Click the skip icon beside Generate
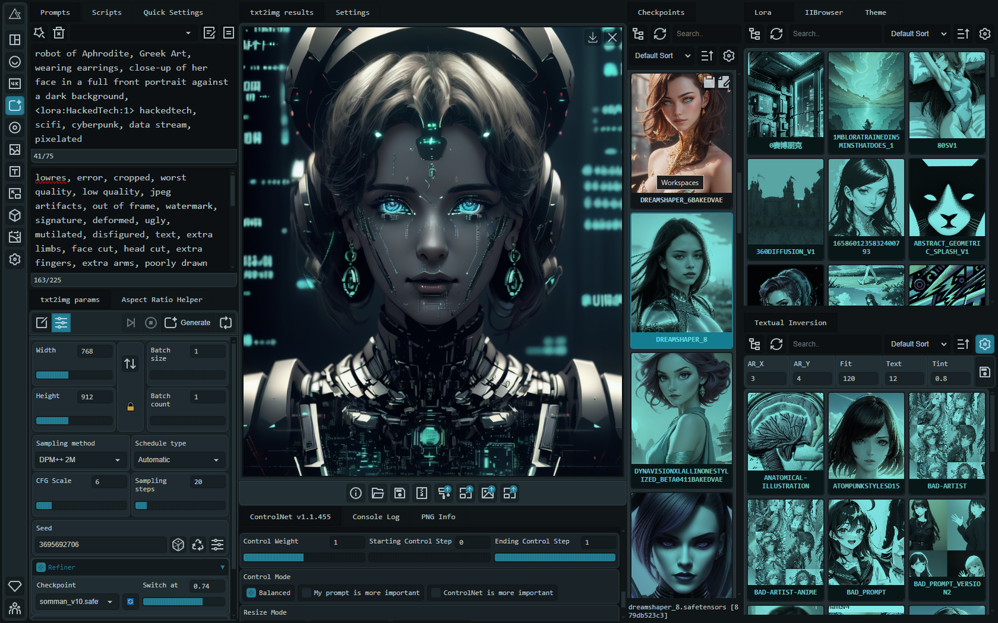Image resolution: width=998 pixels, height=623 pixels. click(x=130, y=323)
